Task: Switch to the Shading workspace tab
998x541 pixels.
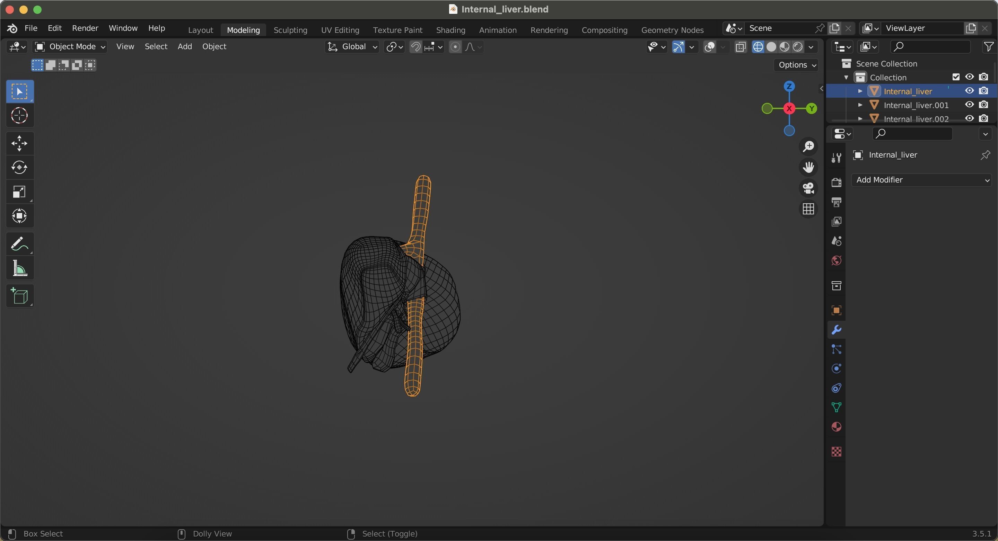Action: [450, 30]
